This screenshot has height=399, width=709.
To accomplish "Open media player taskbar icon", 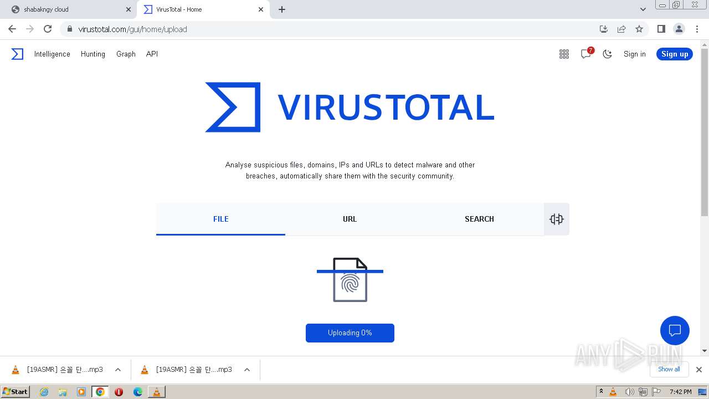I will click(x=81, y=392).
